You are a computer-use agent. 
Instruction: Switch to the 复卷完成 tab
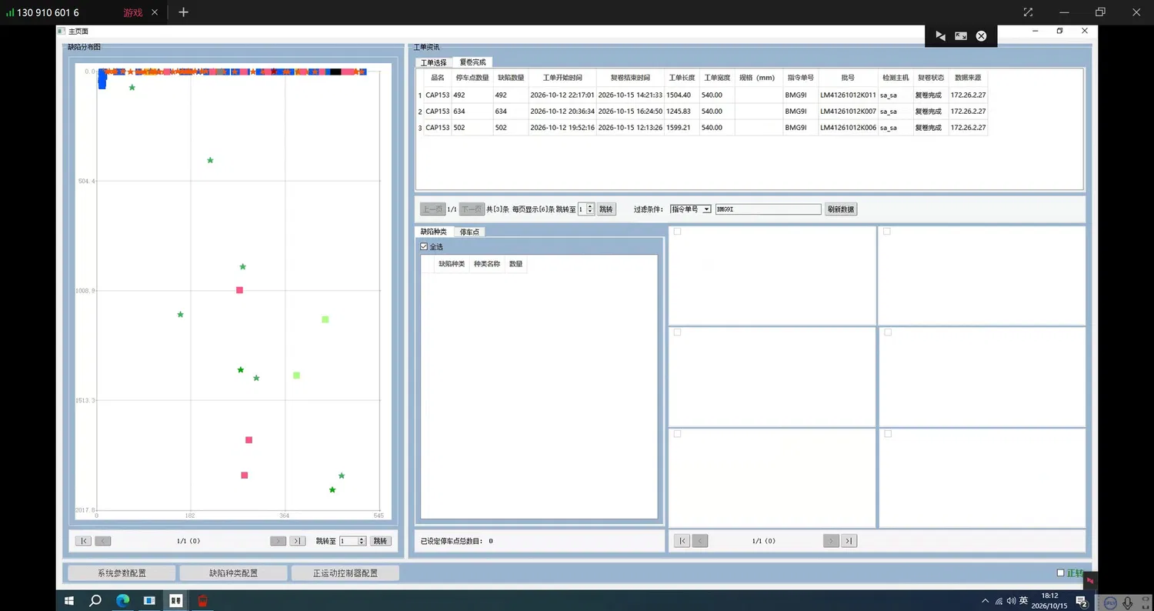click(x=472, y=62)
